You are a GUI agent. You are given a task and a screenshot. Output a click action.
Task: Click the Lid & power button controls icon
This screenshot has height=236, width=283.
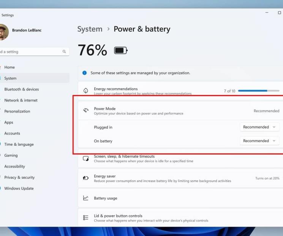click(86, 218)
